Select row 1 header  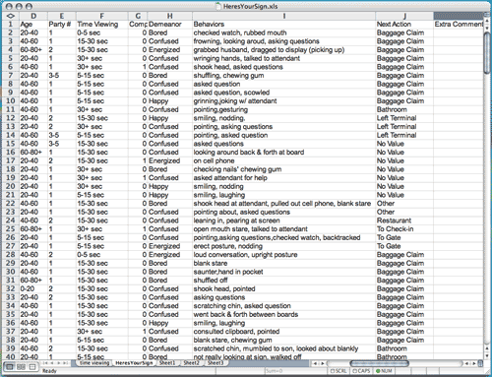click(x=11, y=25)
